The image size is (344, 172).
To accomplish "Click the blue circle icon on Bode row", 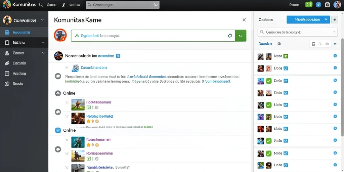I will tap(335, 92).
